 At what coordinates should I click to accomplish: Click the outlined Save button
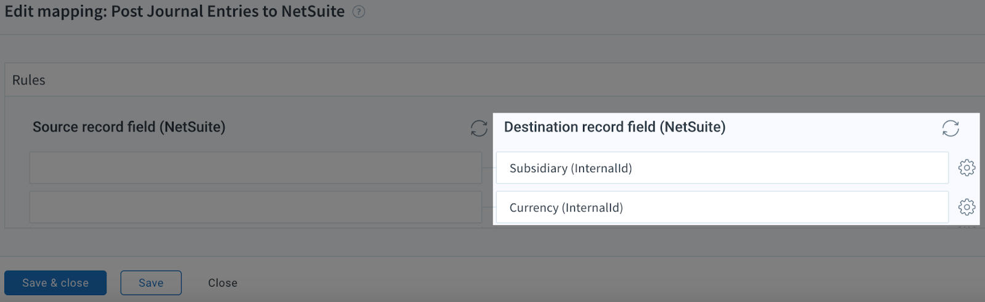pos(151,283)
